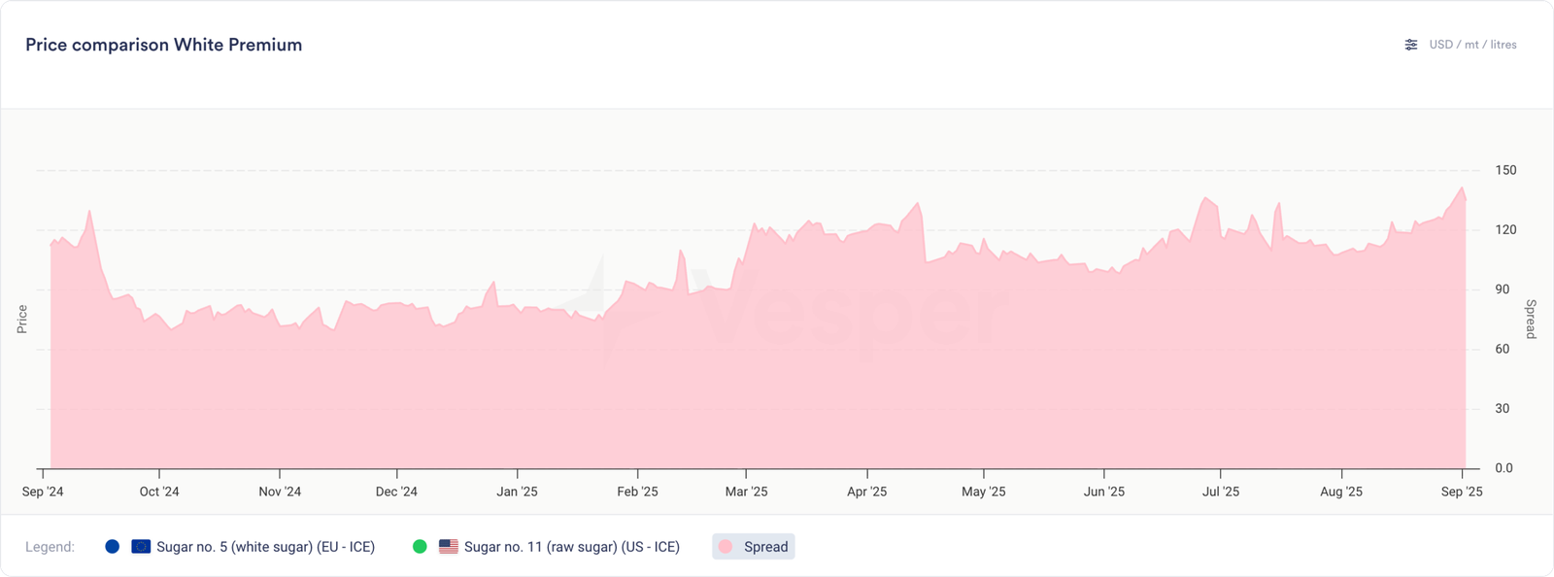Click the 150 tick on spread axis

click(1505, 170)
